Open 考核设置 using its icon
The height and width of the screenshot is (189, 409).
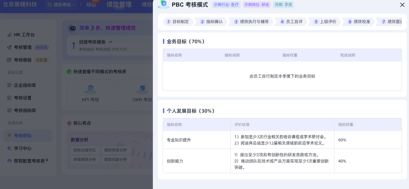[9, 98]
